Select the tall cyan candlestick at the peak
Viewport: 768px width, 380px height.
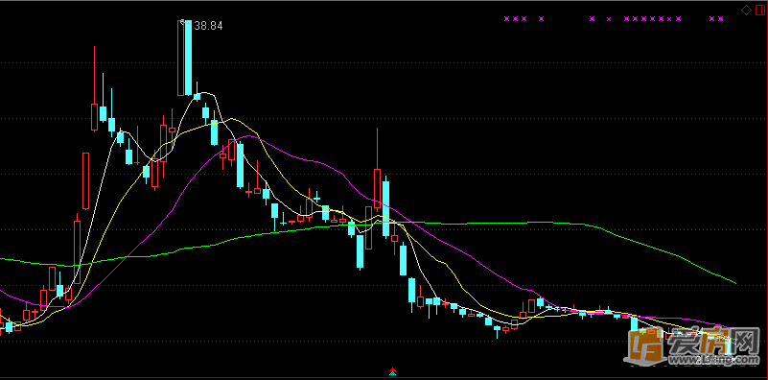(188, 58)
